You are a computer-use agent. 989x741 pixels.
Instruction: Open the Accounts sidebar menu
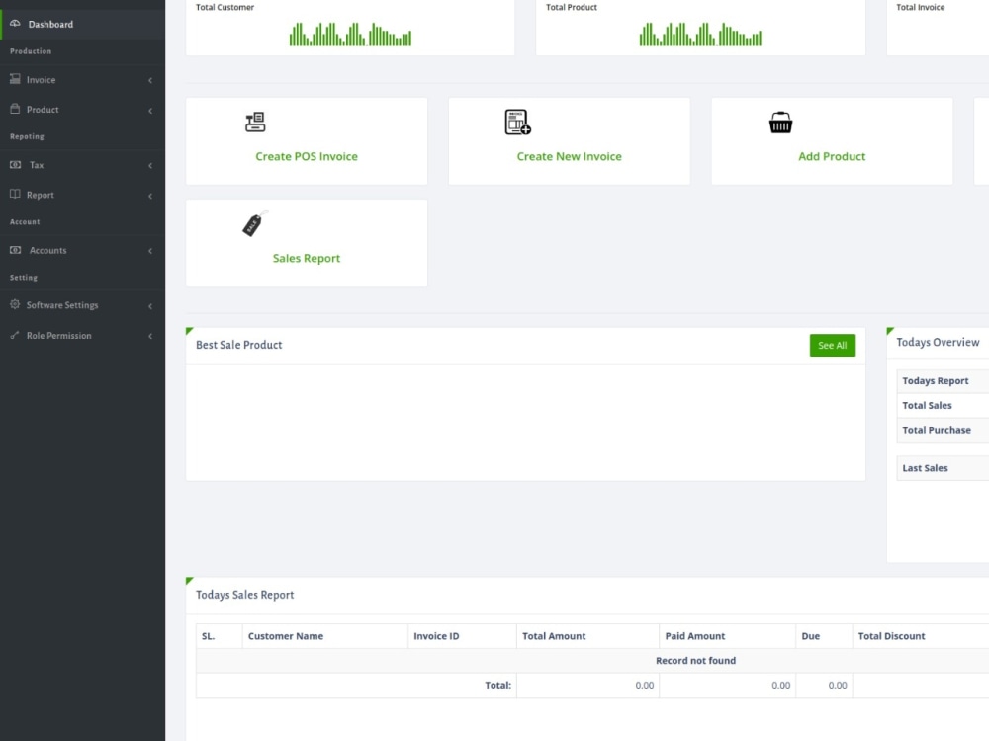tap(83, 250)
